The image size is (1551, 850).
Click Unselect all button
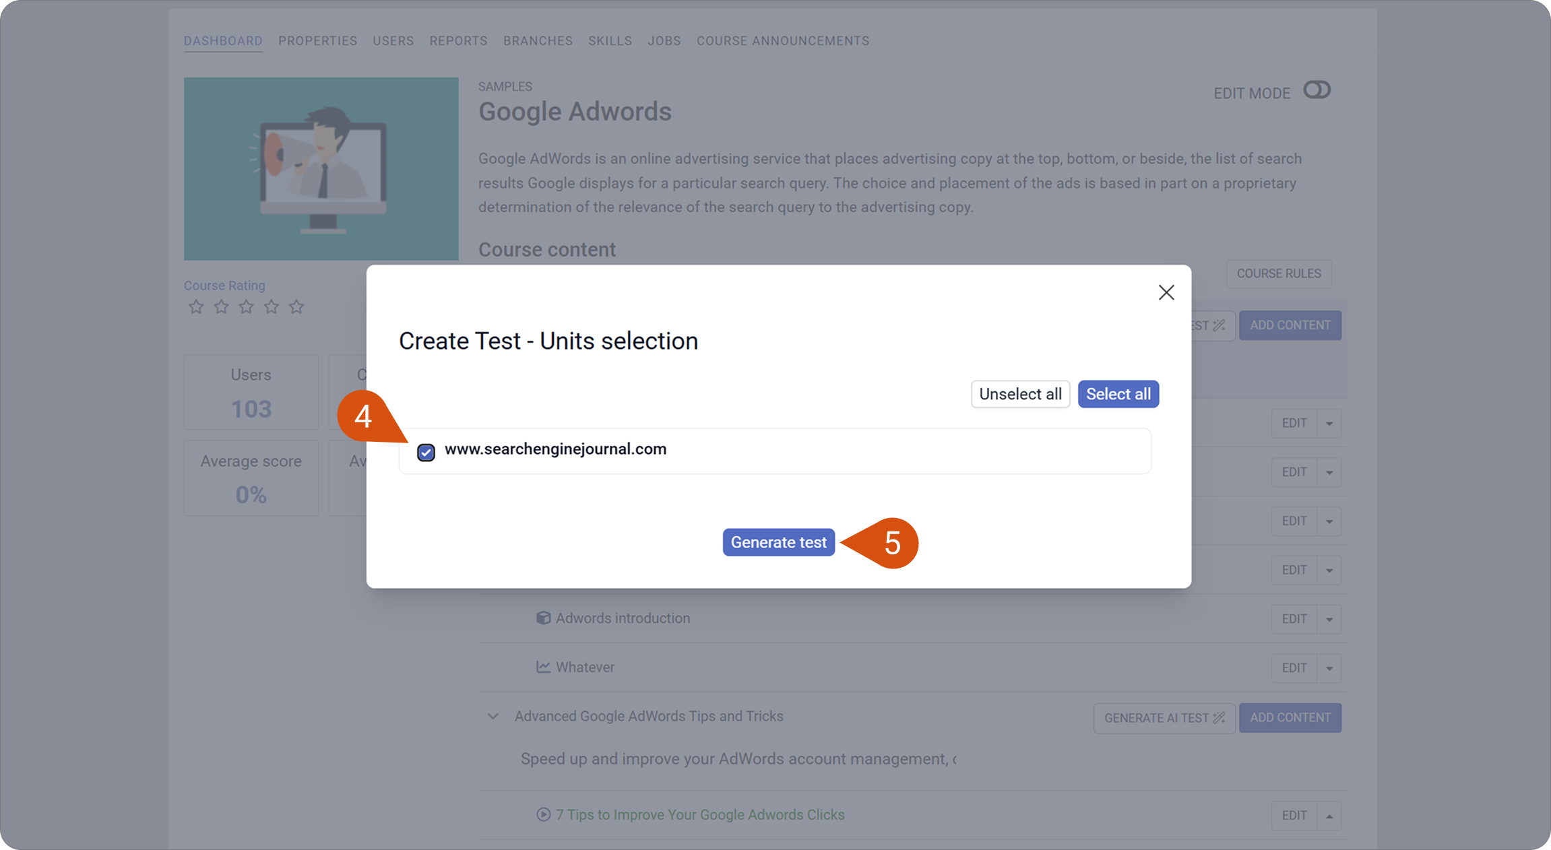pos(1020,394)
